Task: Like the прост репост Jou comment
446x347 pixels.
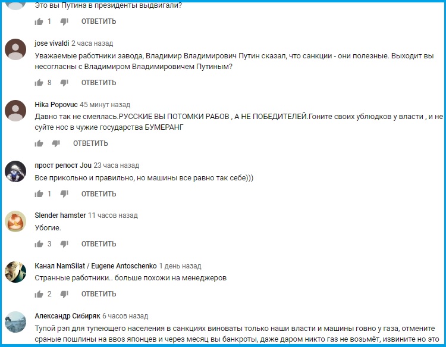Action: 39,194
